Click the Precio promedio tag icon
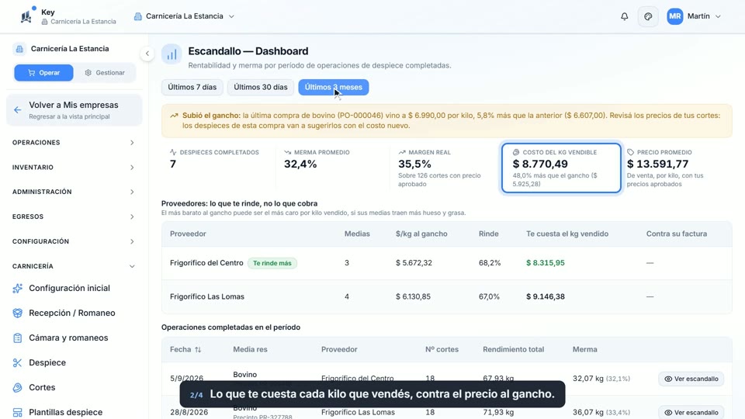Viewport: 745px width, 419px height. coord(630,153)
